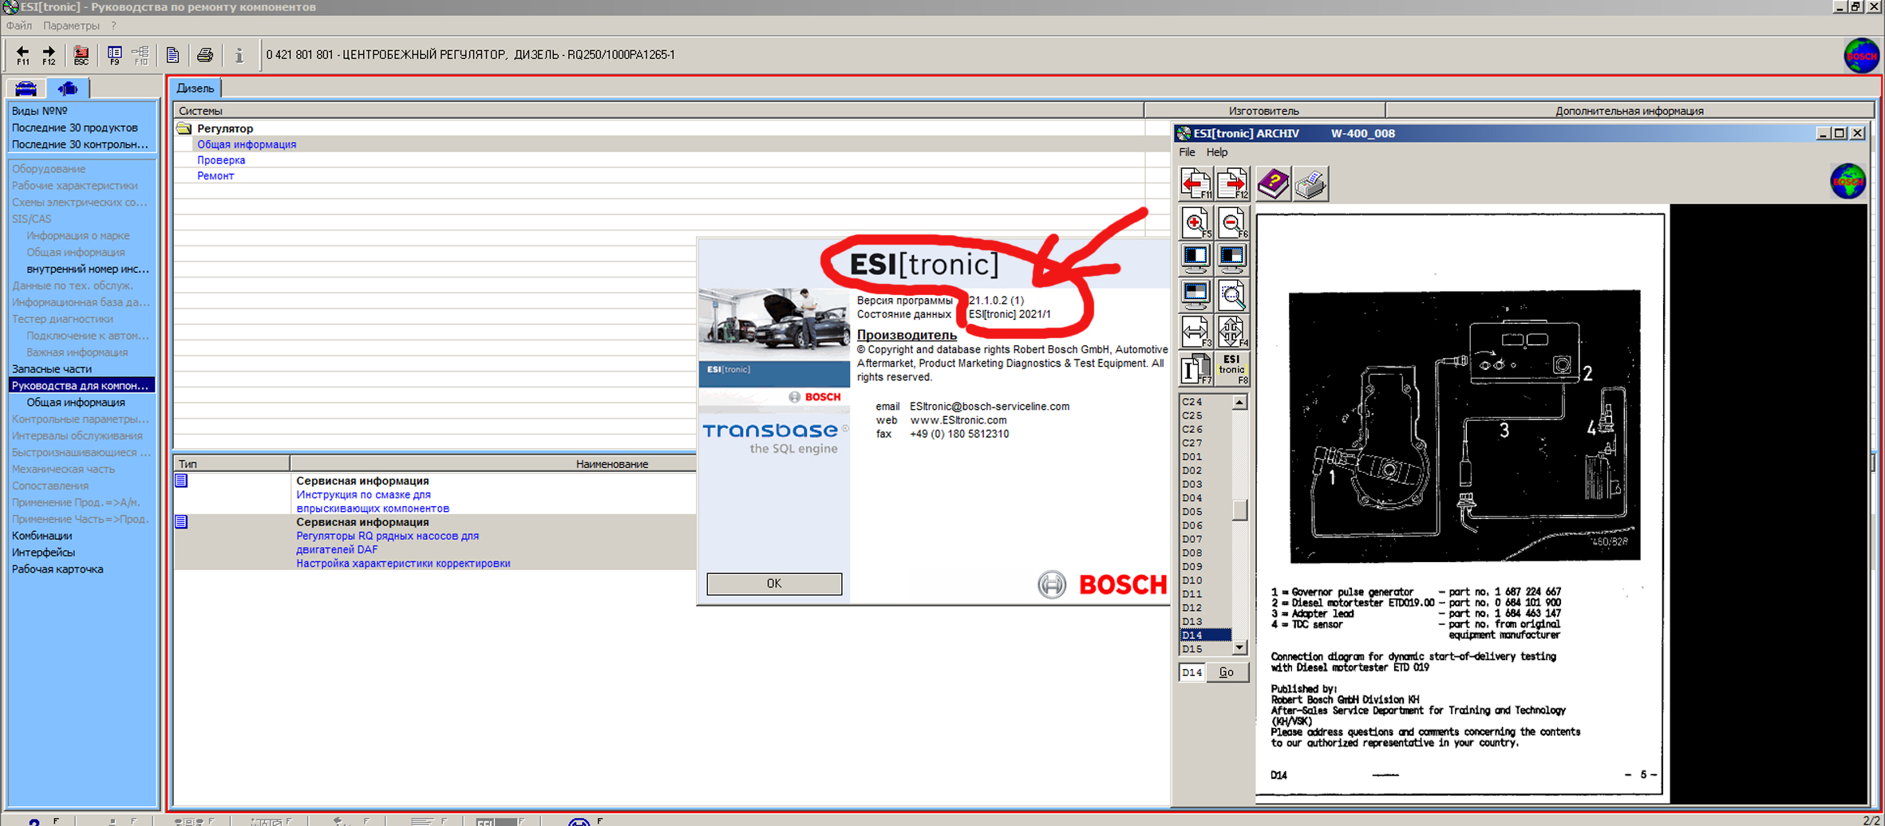Click the ESC exit icon in main toolbar
This screenshot has width=1885, height=826.
tap(81, 55)
